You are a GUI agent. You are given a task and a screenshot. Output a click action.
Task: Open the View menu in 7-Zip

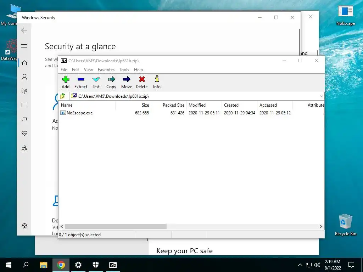coord(88,70)
